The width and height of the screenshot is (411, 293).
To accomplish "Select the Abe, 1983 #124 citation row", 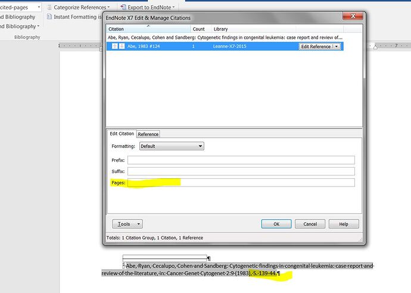I will pyautogui.click(x=225, y=46).
